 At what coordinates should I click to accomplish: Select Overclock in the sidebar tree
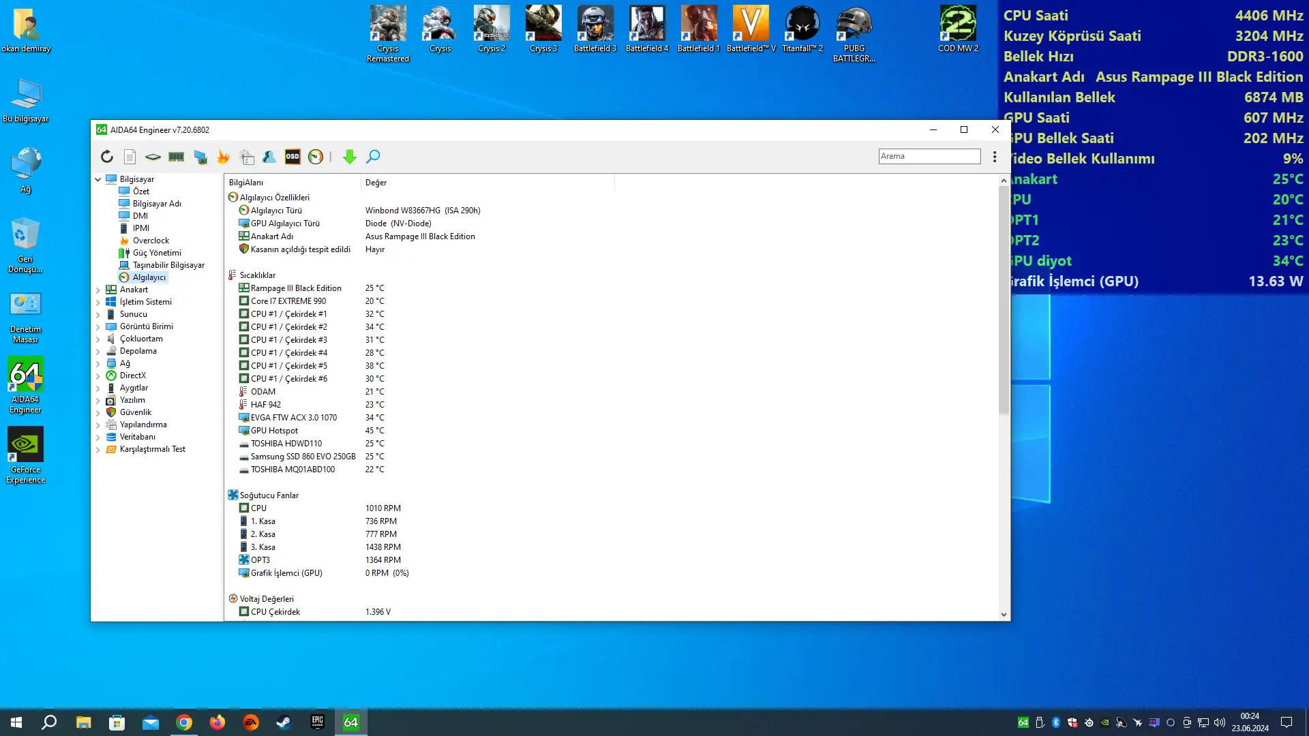[151, 241]
